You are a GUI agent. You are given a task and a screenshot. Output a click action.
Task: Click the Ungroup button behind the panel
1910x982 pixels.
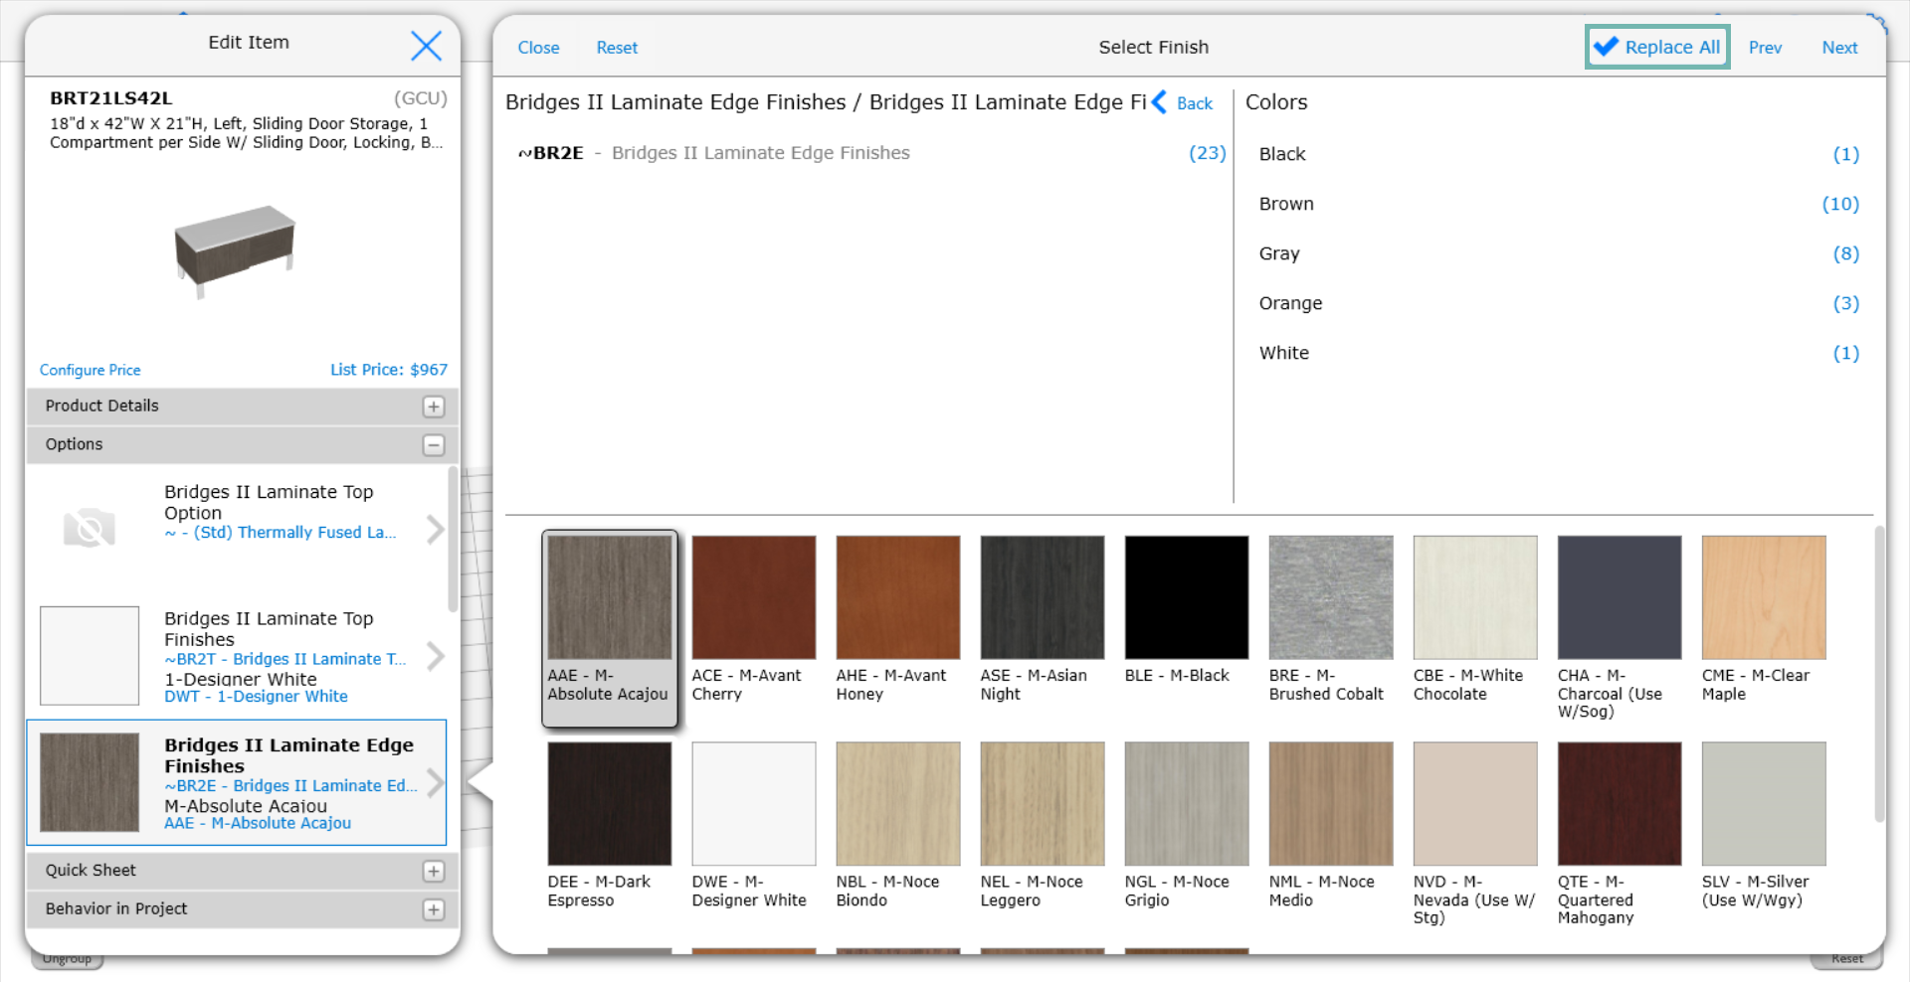click(67, 959)
